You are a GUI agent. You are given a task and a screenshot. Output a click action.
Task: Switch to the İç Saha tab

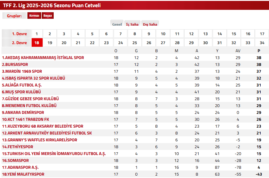132,24
